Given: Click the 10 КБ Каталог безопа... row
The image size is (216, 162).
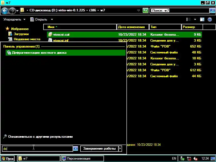Looking at the screenshot, I should coord(164,58).
